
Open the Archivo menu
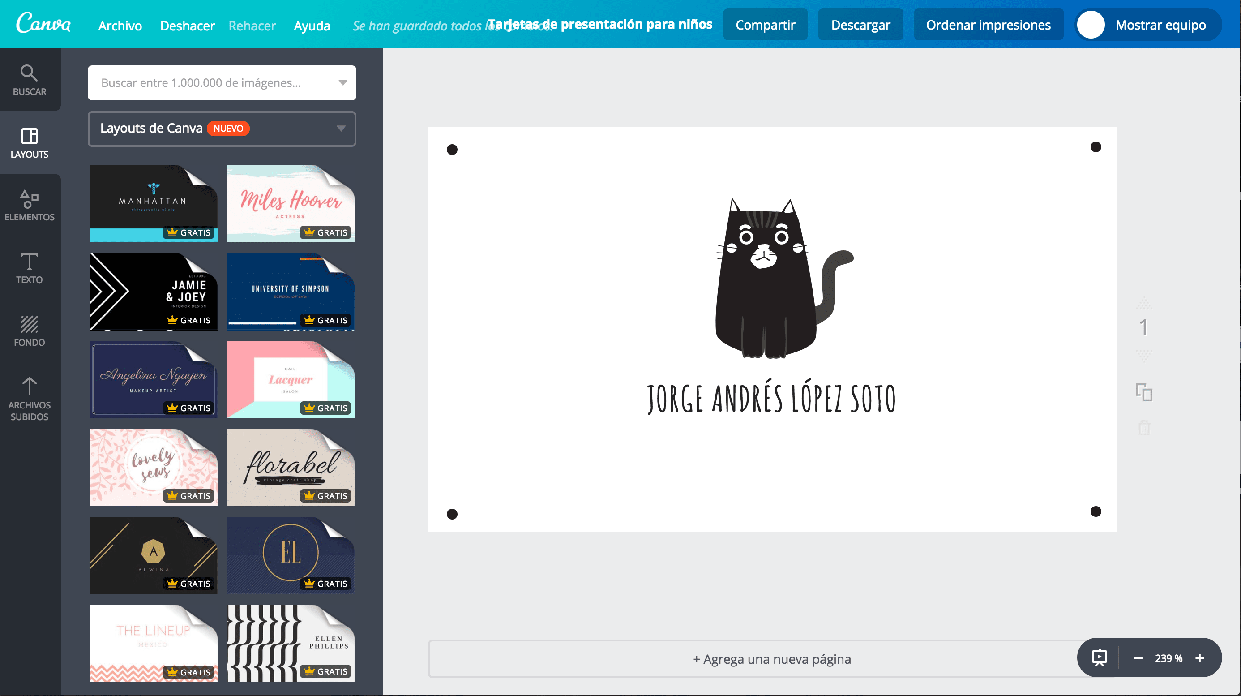tap(120, 25)
